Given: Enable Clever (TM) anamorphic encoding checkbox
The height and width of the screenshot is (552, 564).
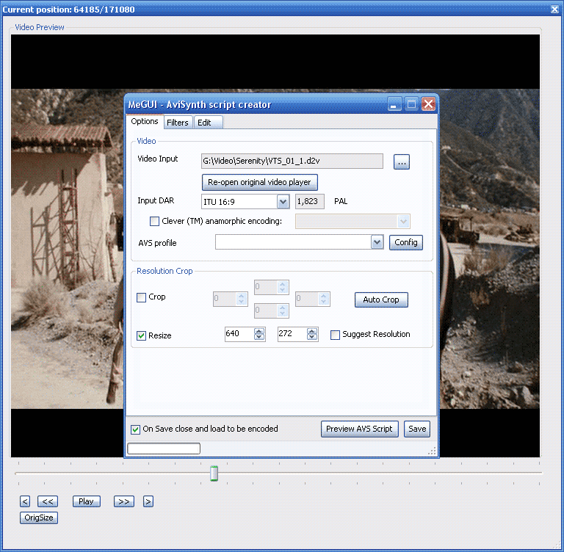Looking at the screenshot, I should [154, 221].
